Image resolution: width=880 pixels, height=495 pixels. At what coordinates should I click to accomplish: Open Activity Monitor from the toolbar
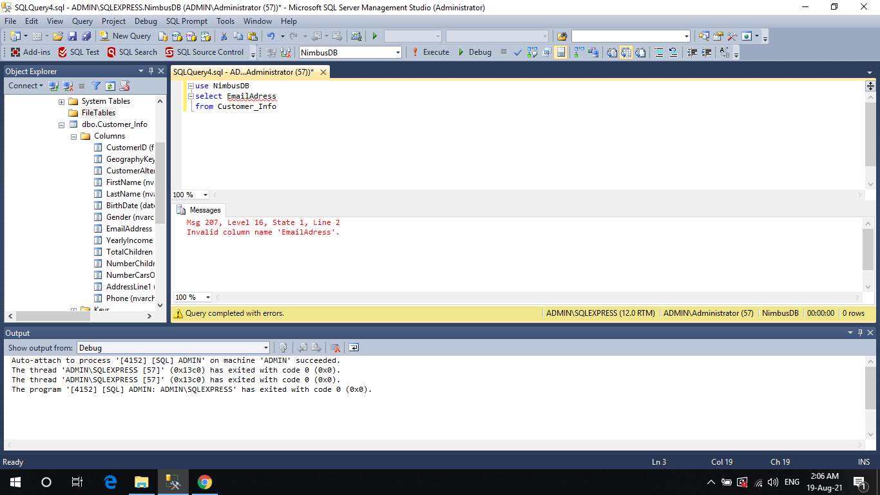click(x=356, y=36)
